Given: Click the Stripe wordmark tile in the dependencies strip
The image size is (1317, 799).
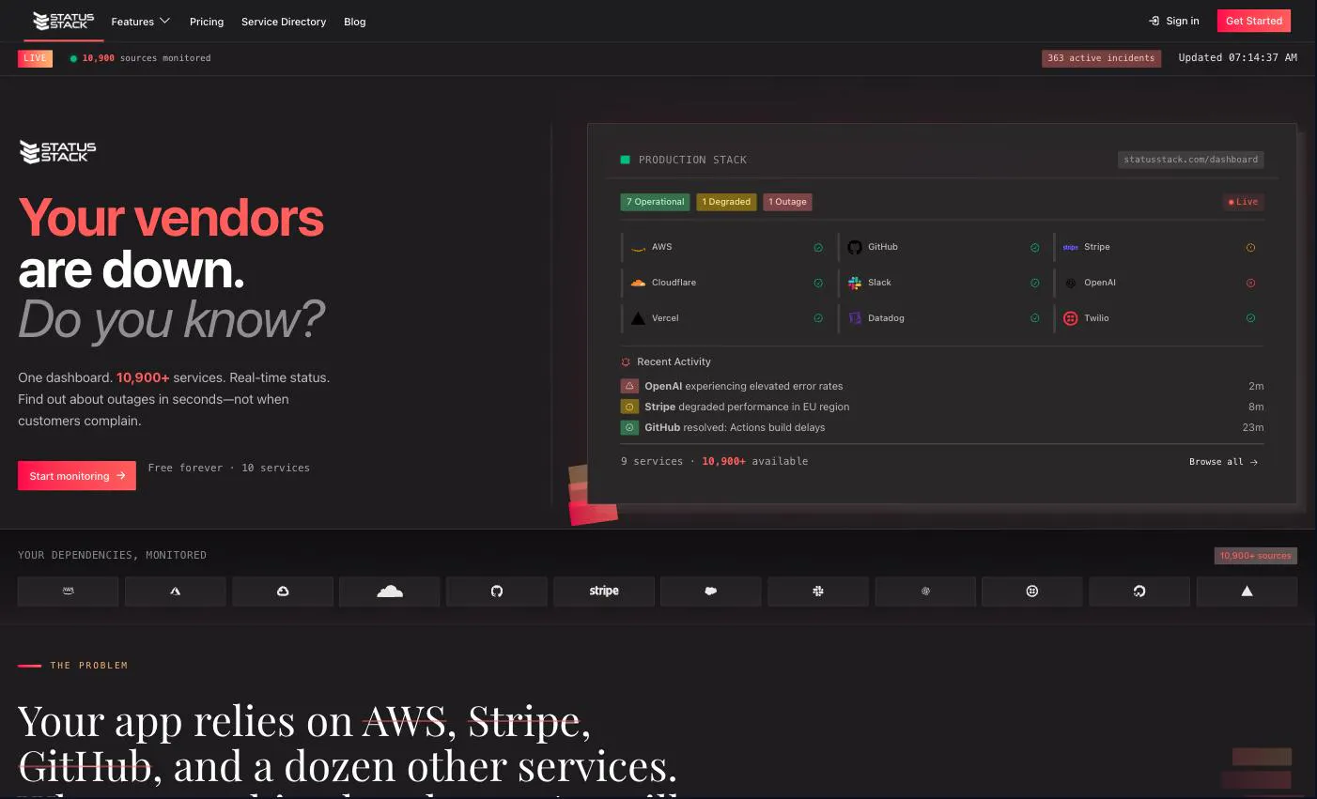Looking at the screenshot, I should pos(604,591).
